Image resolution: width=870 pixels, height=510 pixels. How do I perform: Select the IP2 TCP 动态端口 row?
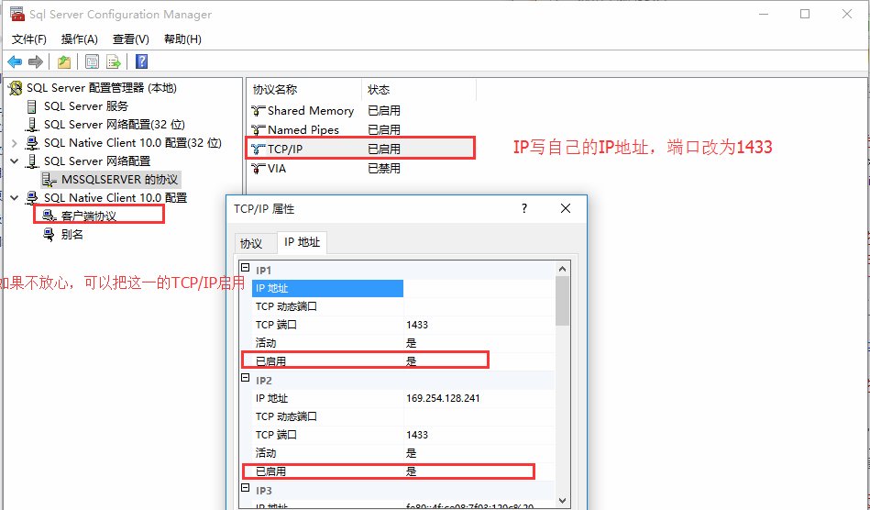[x=403, y=416]
